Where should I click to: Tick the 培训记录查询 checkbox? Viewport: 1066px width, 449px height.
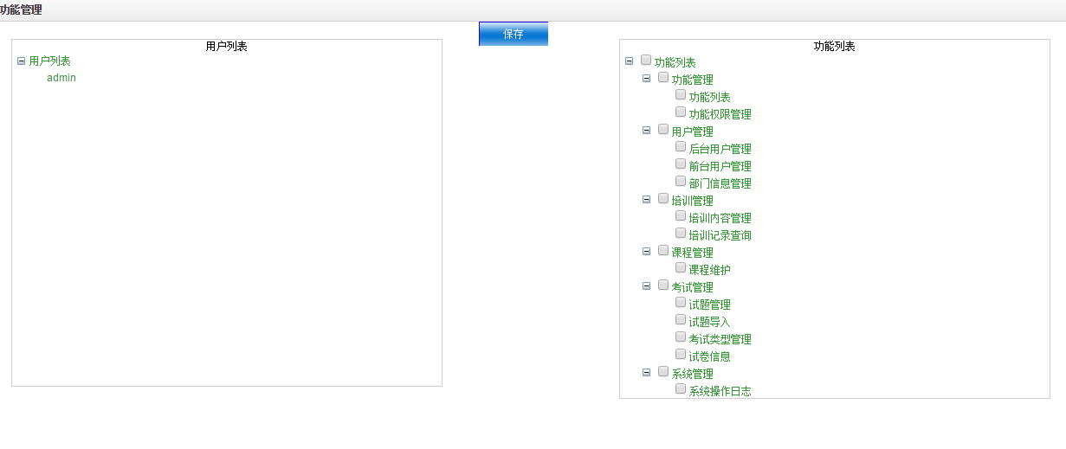point(681,234)
